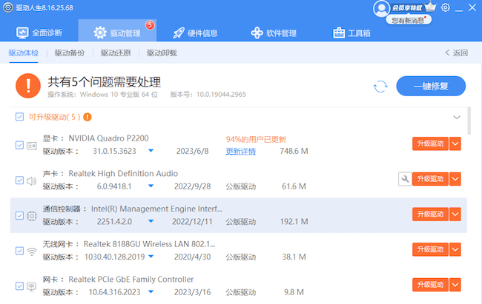Click the version number 10.0.19044.2965 text
Viewport: 482px width, 304px height.
point(221,95)
